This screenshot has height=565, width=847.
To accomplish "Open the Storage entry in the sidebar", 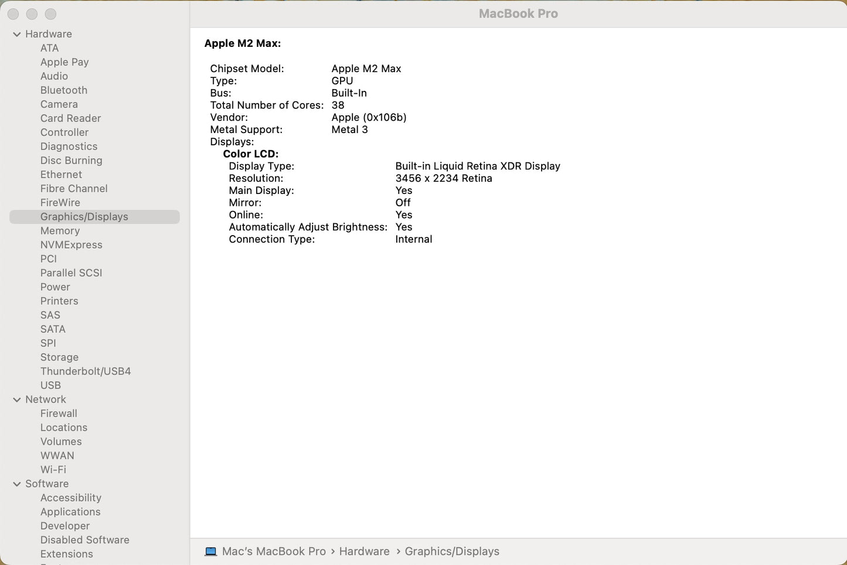I will pyautogui.click(x=59, y=358).
